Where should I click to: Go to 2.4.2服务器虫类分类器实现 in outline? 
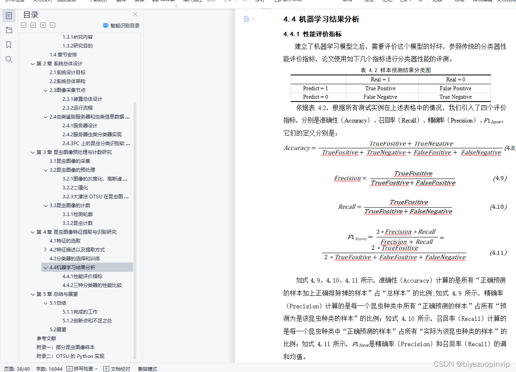coord(92,135)
